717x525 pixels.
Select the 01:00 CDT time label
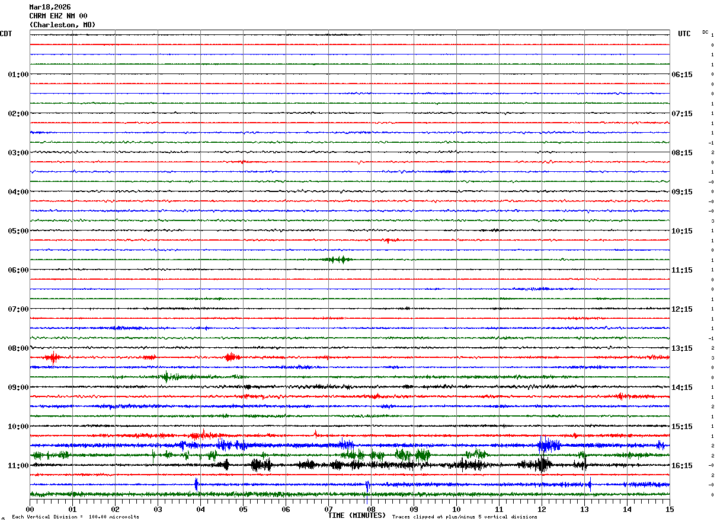(18, 75)
